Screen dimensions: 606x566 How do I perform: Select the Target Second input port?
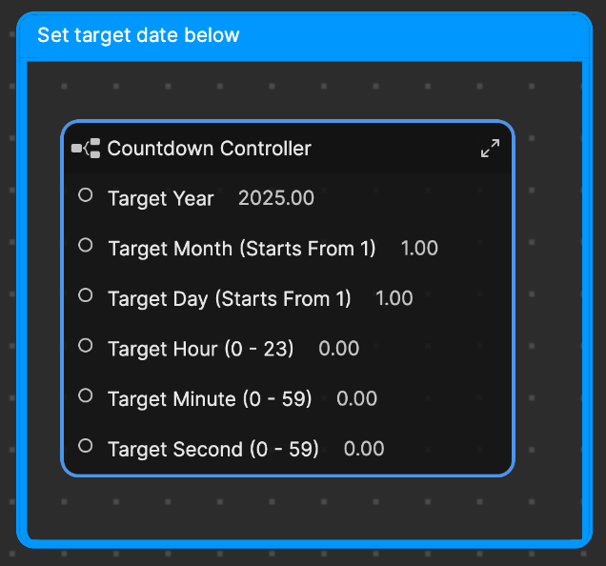click(x=86, y=446)
